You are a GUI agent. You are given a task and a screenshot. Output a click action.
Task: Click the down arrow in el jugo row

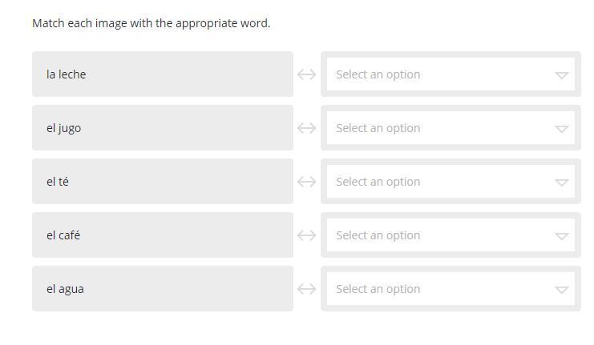coord(561,129)
